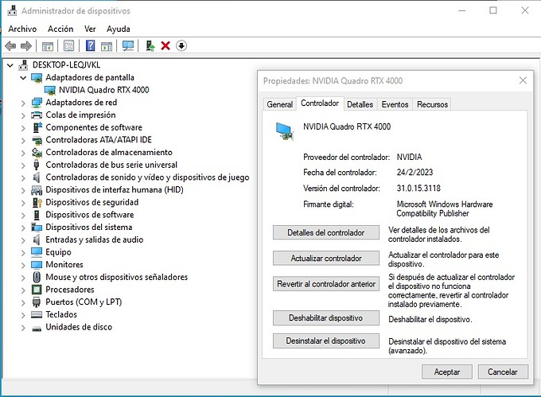Click the Controladoras de almacenamiento icon
This screenshot has width=541, height=397.
point(37,152)
